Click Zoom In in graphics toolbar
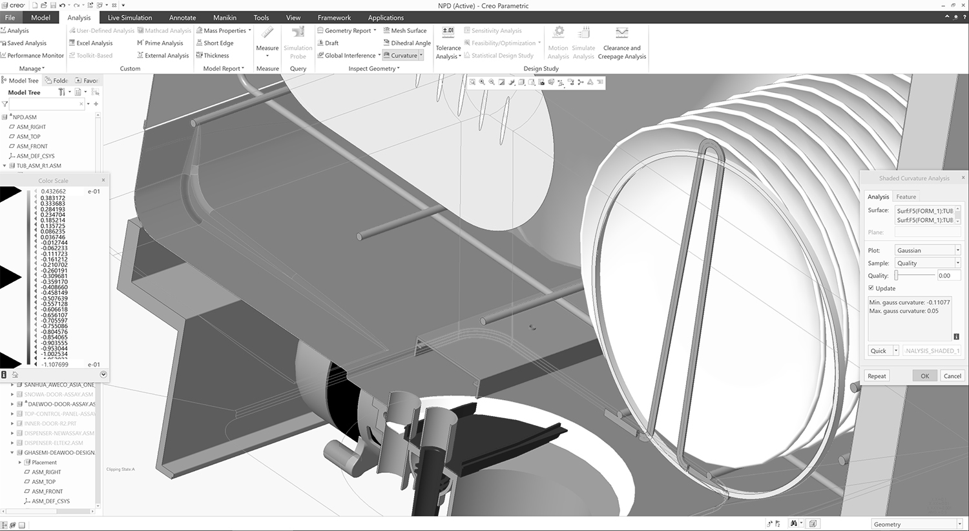Screen dimensions: 969x531 (482, 83)
